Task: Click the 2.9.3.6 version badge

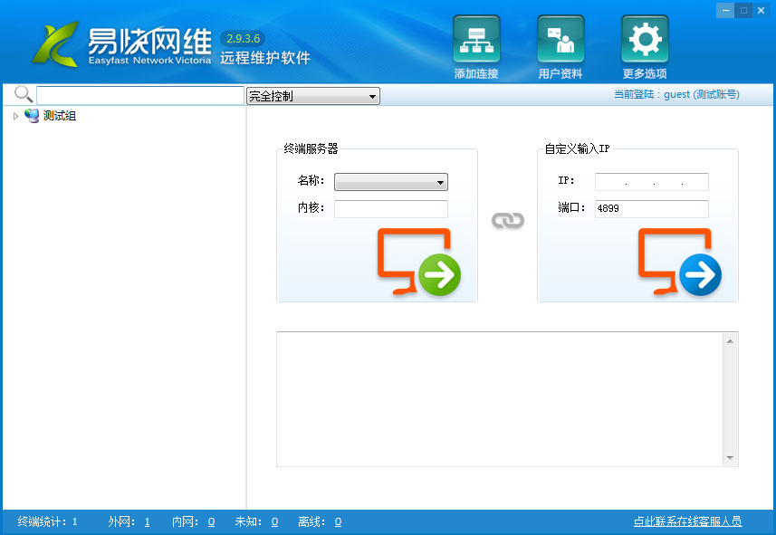Action: pyautogui.click(x=243, y=39)
